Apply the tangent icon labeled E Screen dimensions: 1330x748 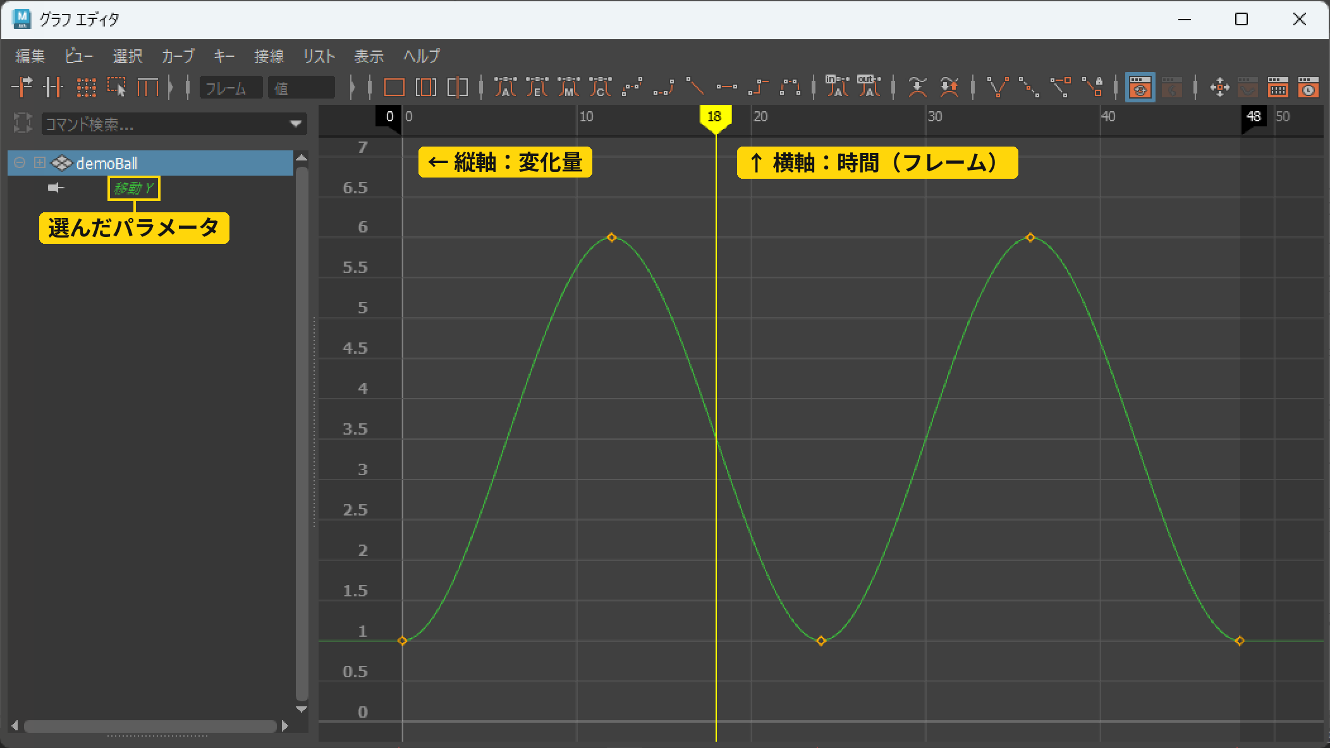pyautogui.click(x=537, y=87)
